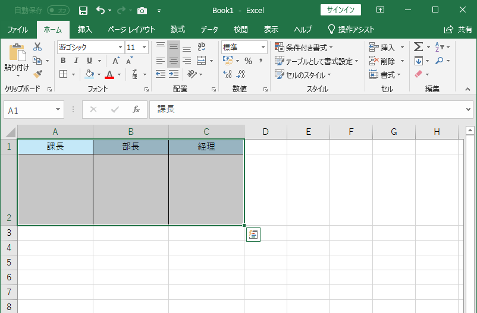This screenshot has width=477, height=313.
Task: Expand the Name Box dropdown arrow
Action: click(58, 109)
